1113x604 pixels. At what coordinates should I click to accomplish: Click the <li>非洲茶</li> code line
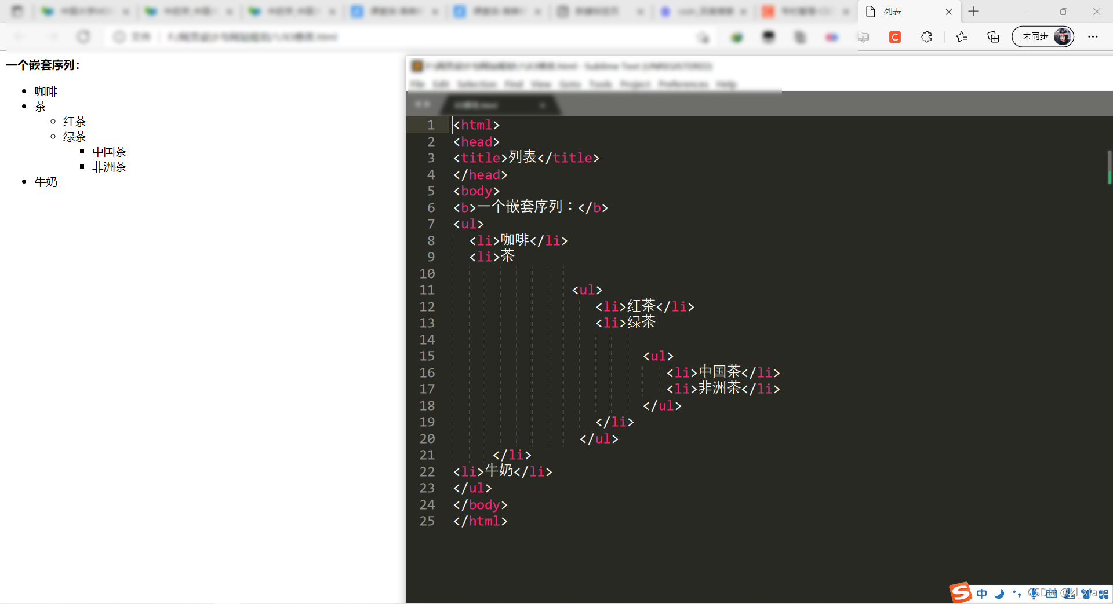point(723,389)
